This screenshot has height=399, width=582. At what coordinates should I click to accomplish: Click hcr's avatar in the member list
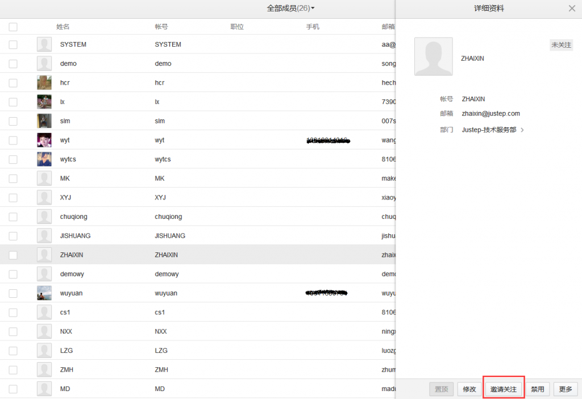44,82
